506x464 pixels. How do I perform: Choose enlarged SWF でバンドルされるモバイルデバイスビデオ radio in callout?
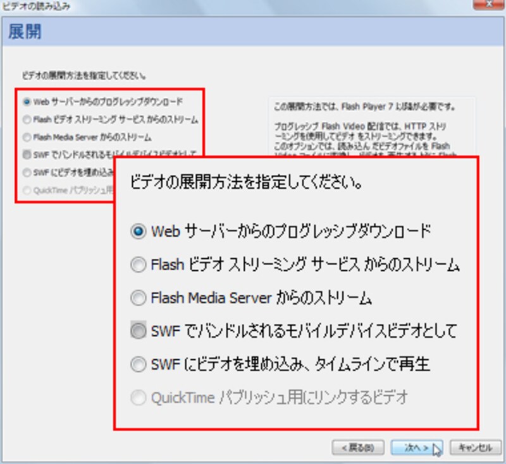(139, 331)
